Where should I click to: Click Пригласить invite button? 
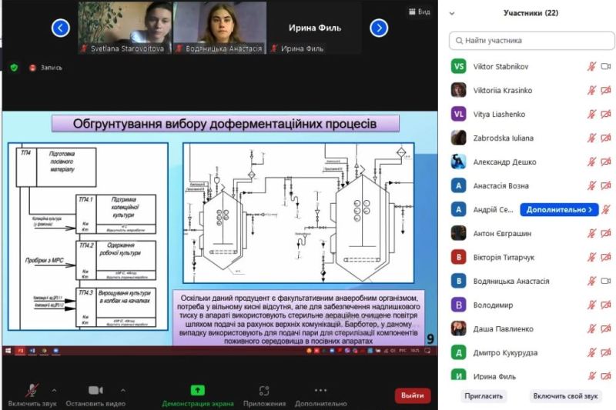coord(484,396)
